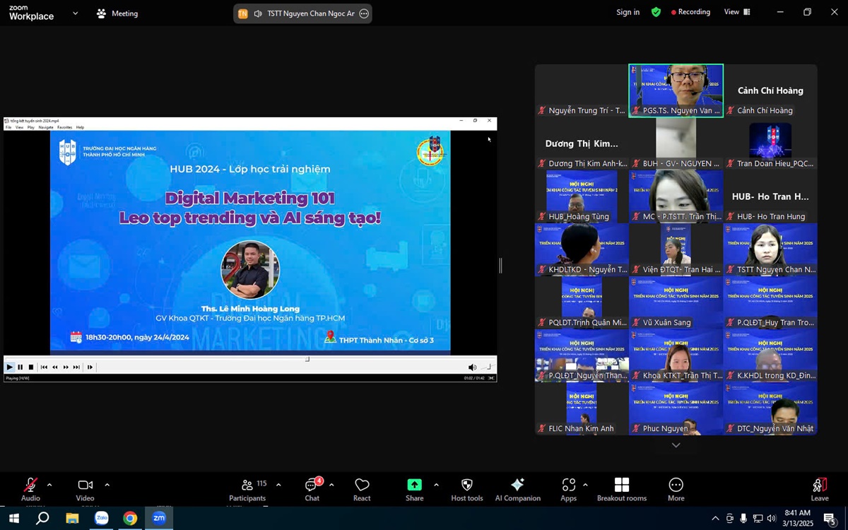This screenshot has width=848, height=530.
Task: Open the More options menu
Action: click(676, 489)
